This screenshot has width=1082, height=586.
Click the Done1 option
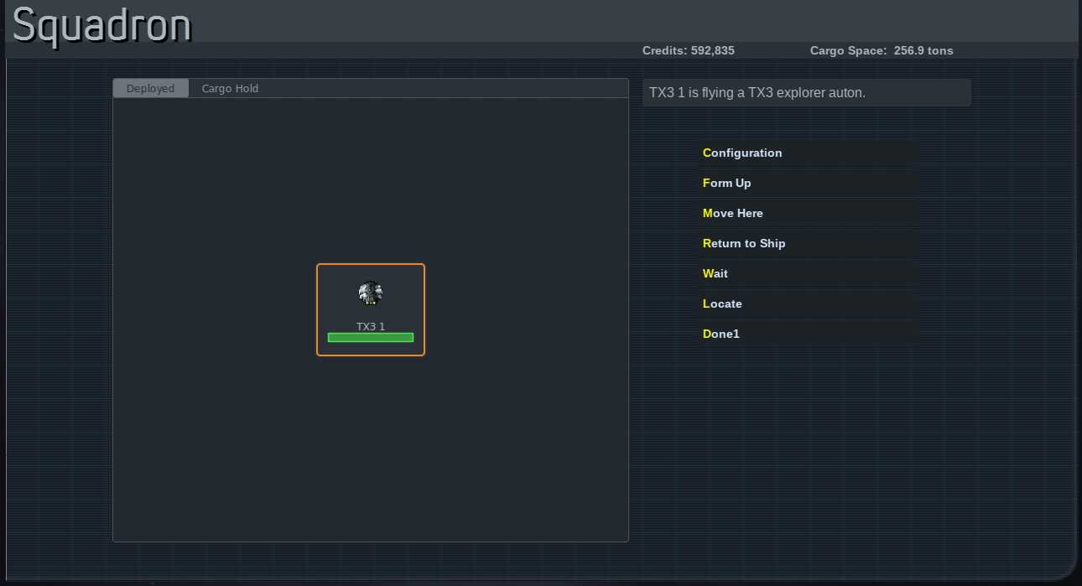click(x=809, y=334)
